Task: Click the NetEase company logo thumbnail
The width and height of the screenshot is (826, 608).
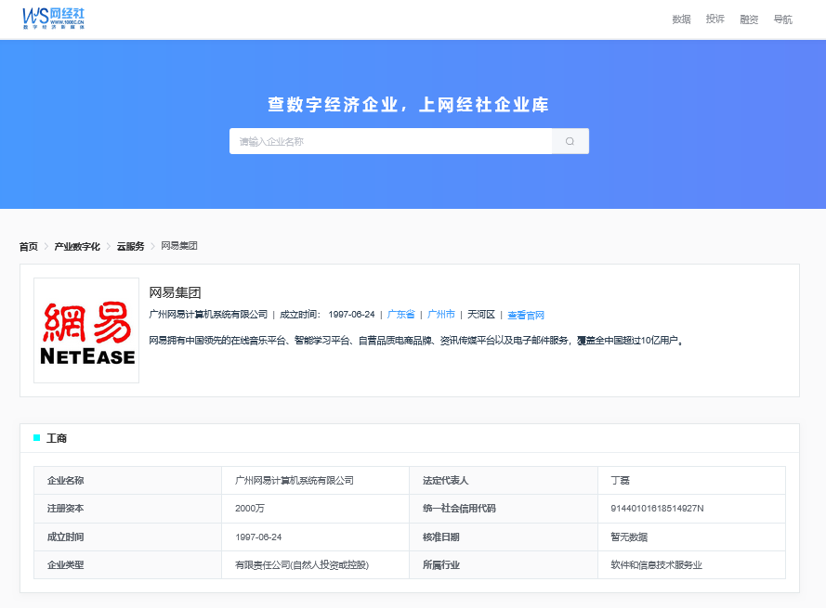Action: pyautogui.click(x=86, y=330)
